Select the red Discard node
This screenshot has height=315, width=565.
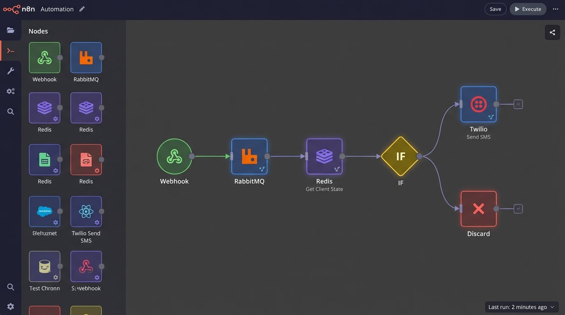pyautogui.click(x=478, y=209)
